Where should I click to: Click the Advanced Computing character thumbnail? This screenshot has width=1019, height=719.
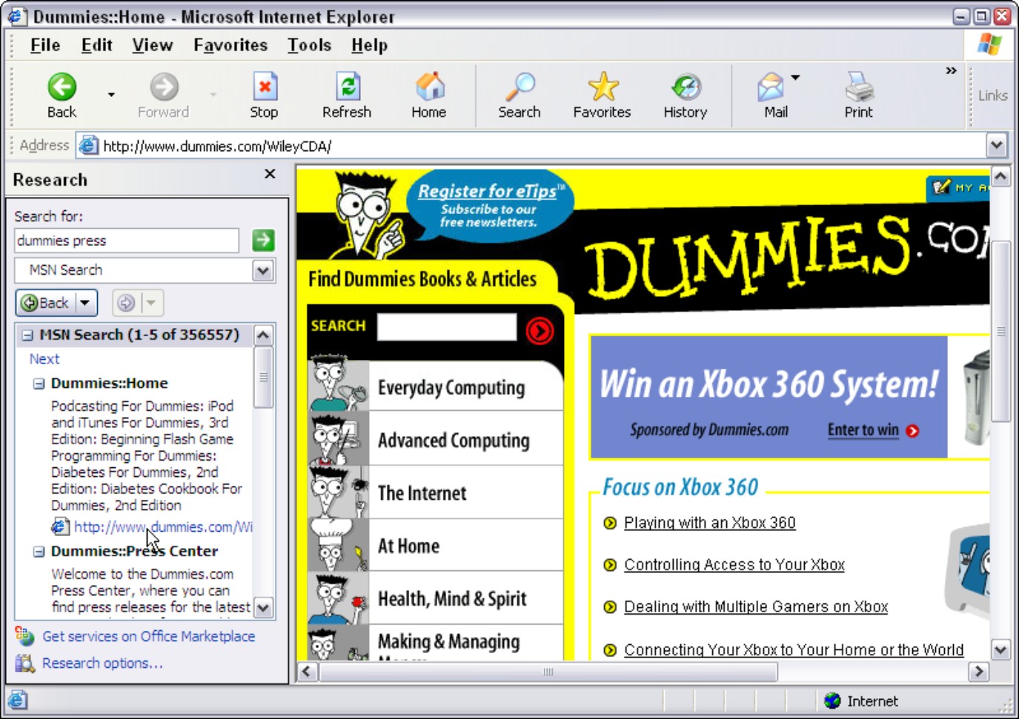338,438
